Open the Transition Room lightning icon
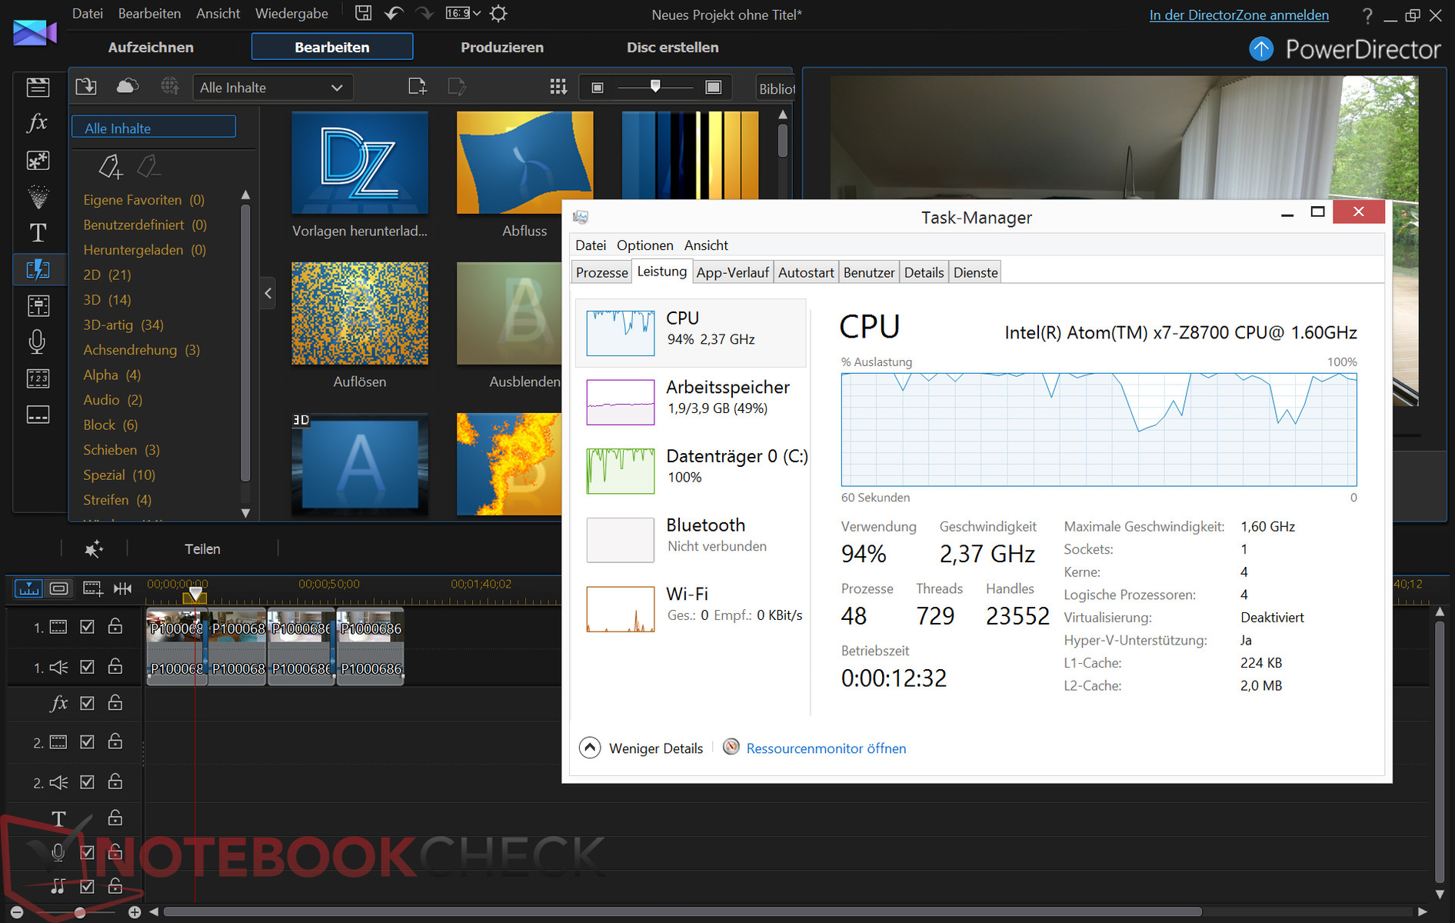The width and height of the screenshot is (1455, 923). tap(38, 269)
